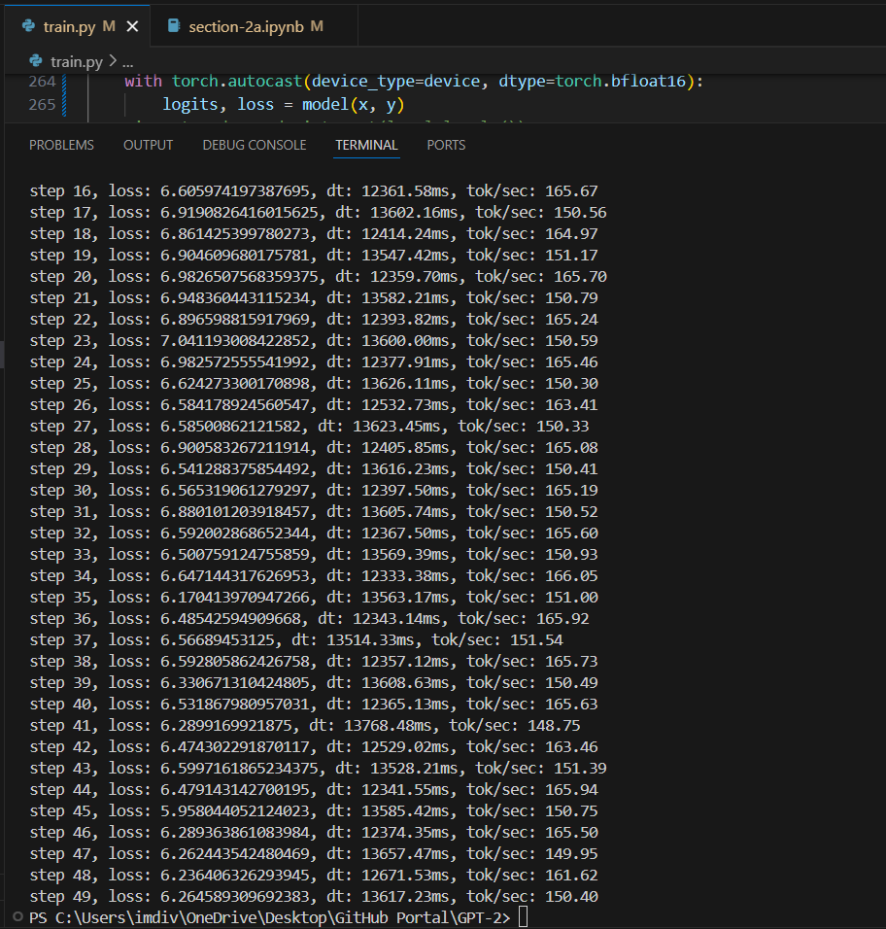
Task: Click the 'step 35' terminal output line
Action: 314,597
